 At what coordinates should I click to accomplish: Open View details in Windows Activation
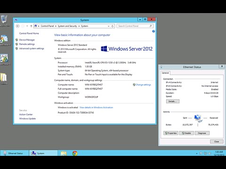pos(97,108)
